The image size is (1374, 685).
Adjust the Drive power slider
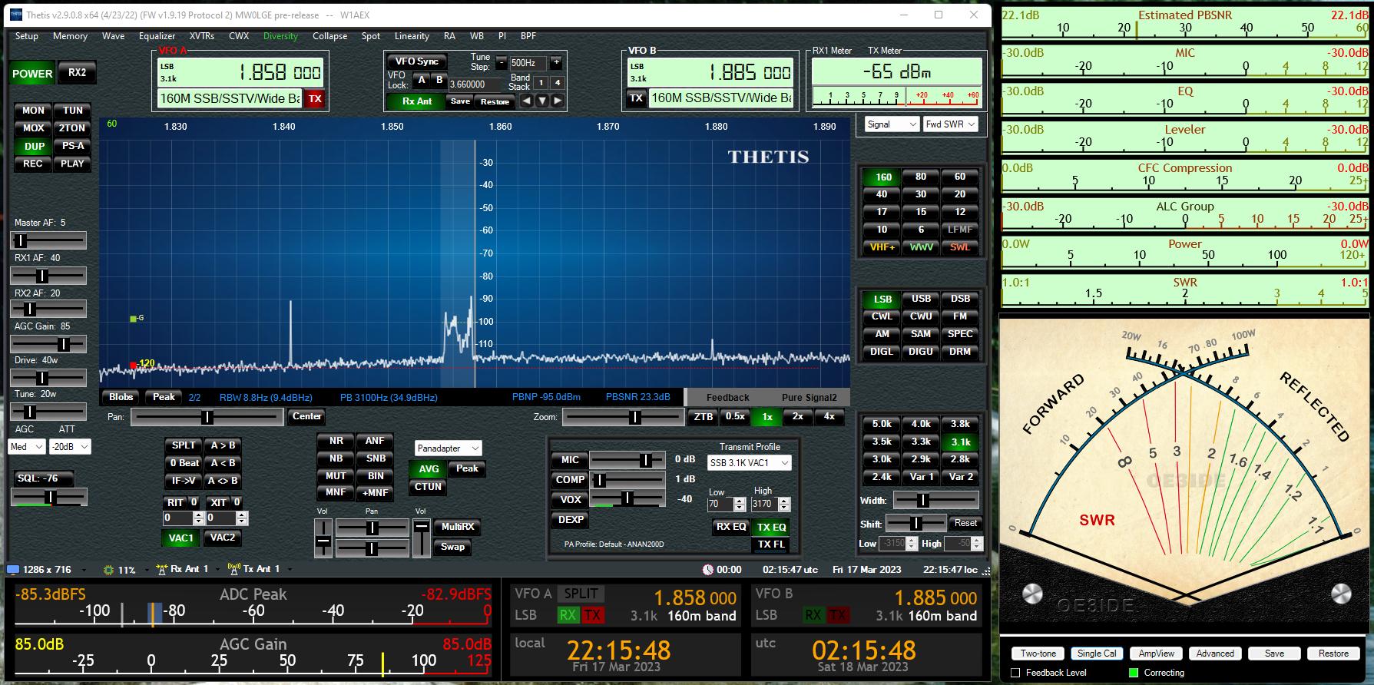pyautogui.click(x=48, y=378)
